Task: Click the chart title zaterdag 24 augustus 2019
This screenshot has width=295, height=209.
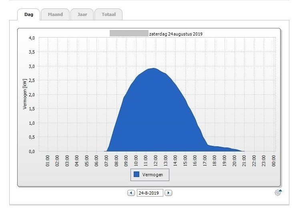Action: coord(176,34)
